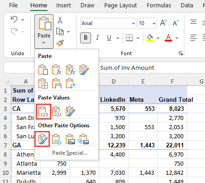Image resolution: width=205 pixels, height=183 pixels.
Task: Open the Undo history dropdown arrow
Action: tap(22, 20)
